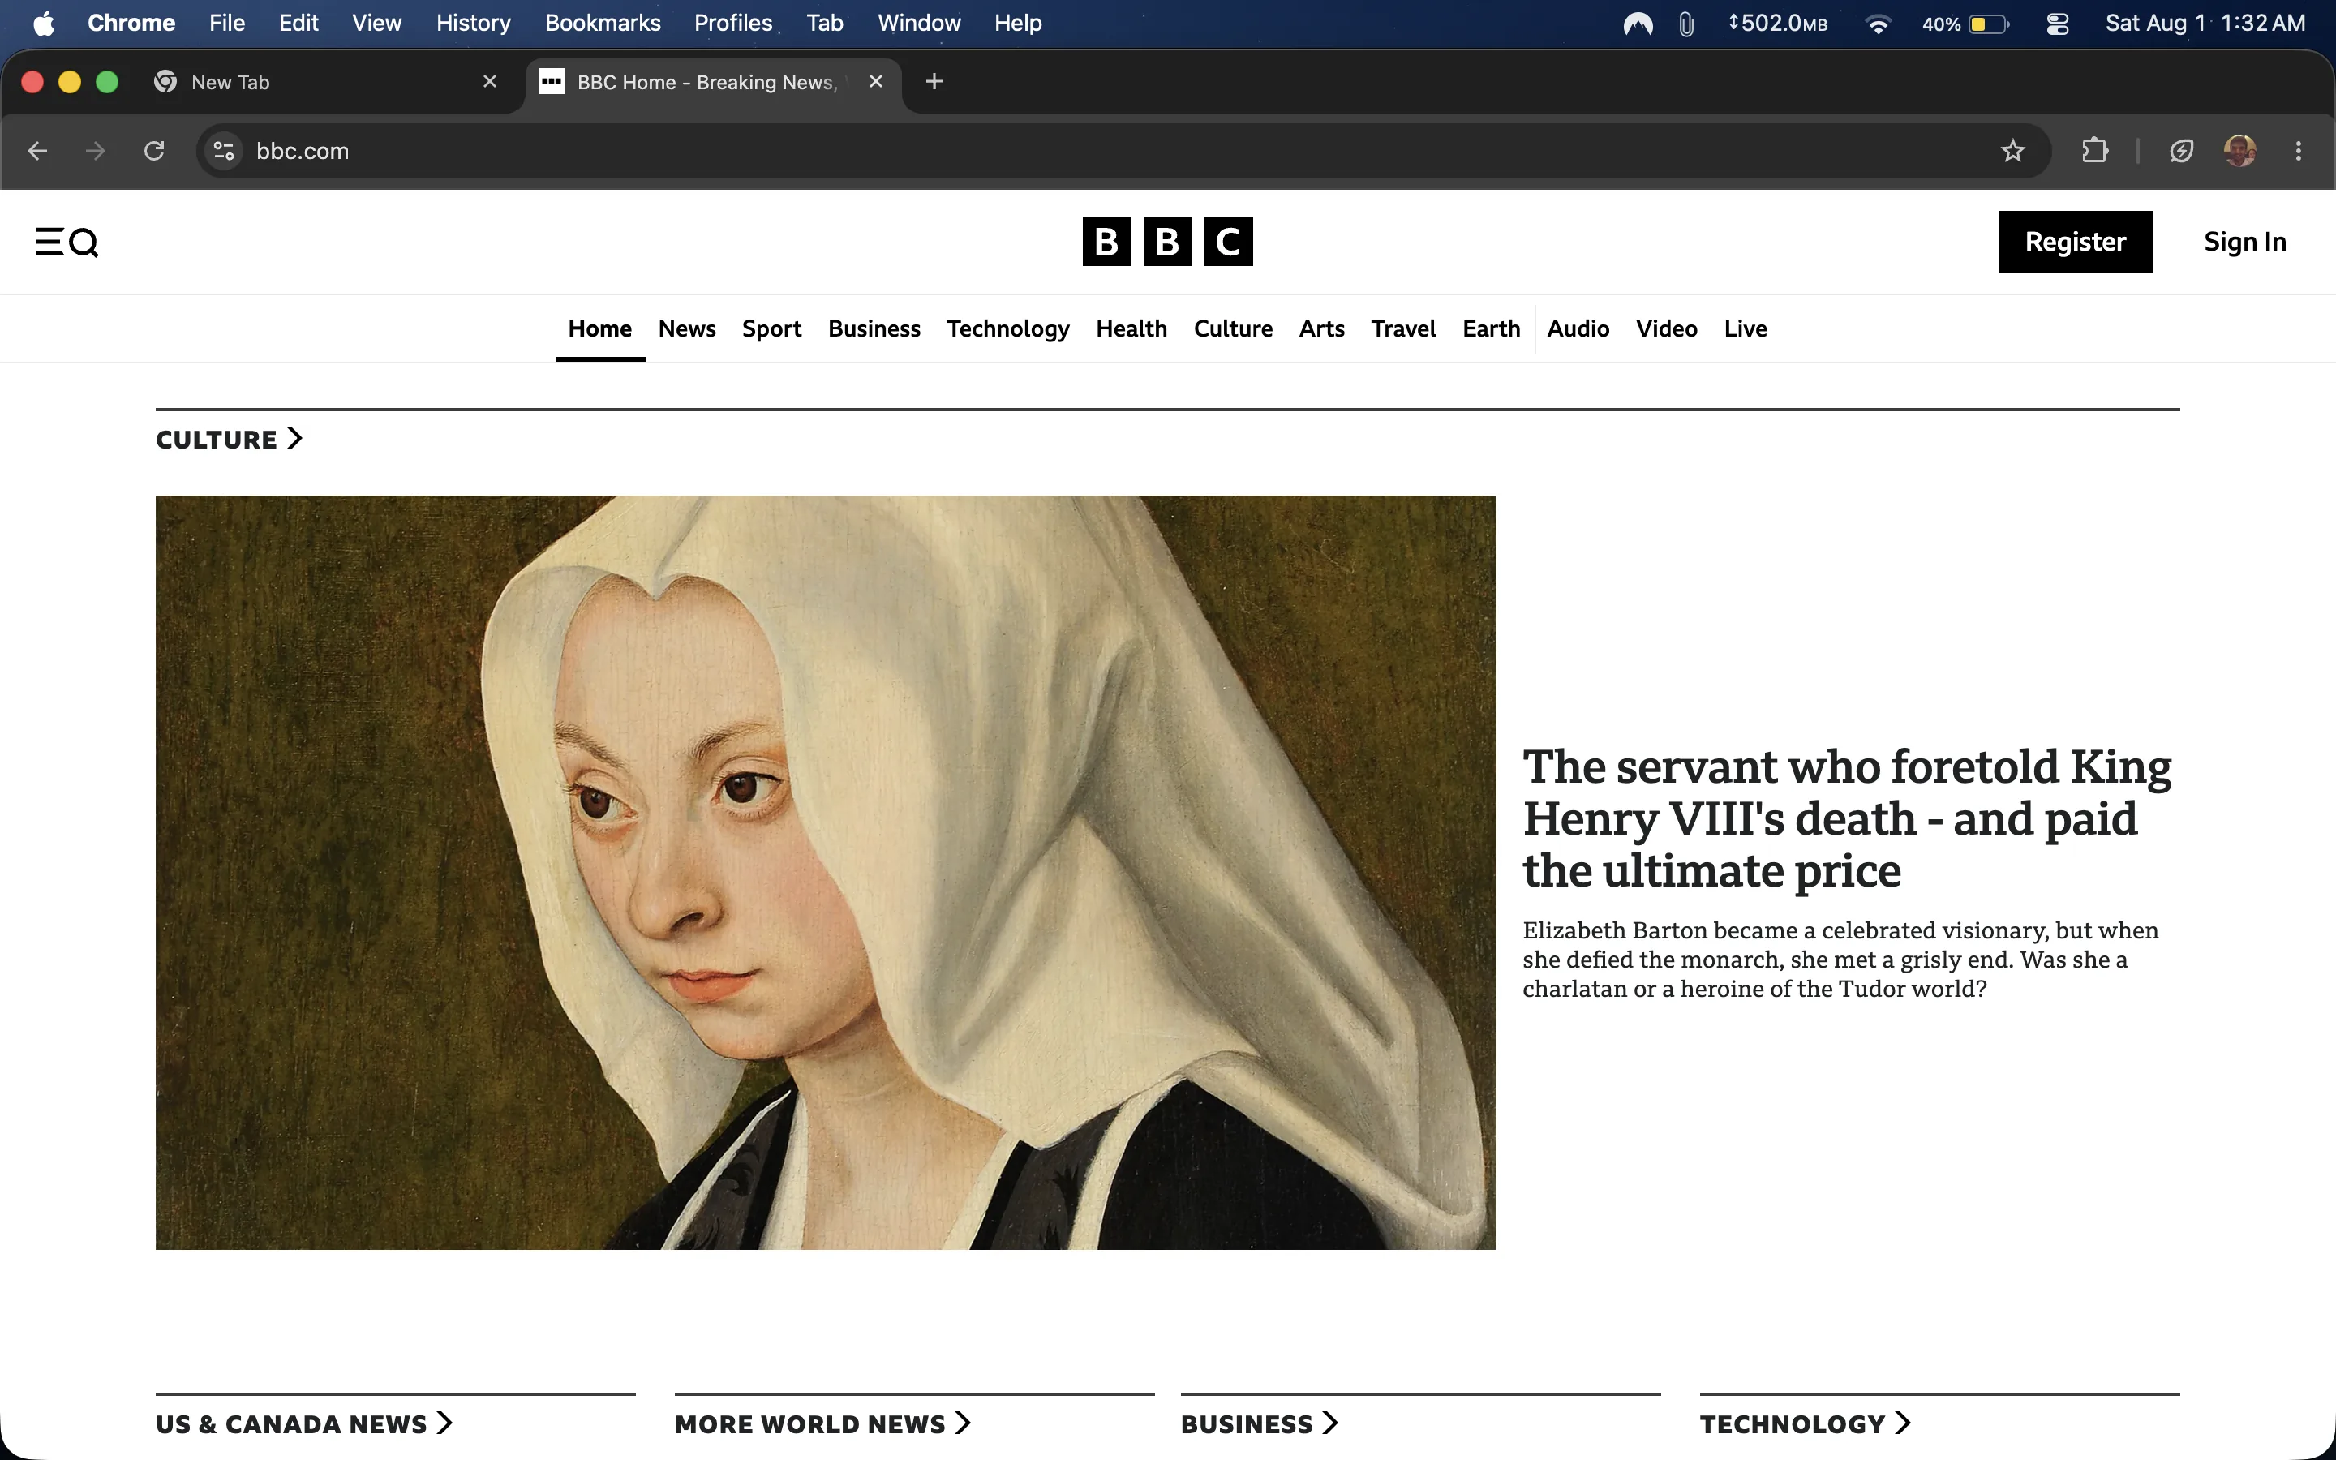Open the Sport navigation tab
This screenshot has height=1460, width=2336.
coord(771,328)
